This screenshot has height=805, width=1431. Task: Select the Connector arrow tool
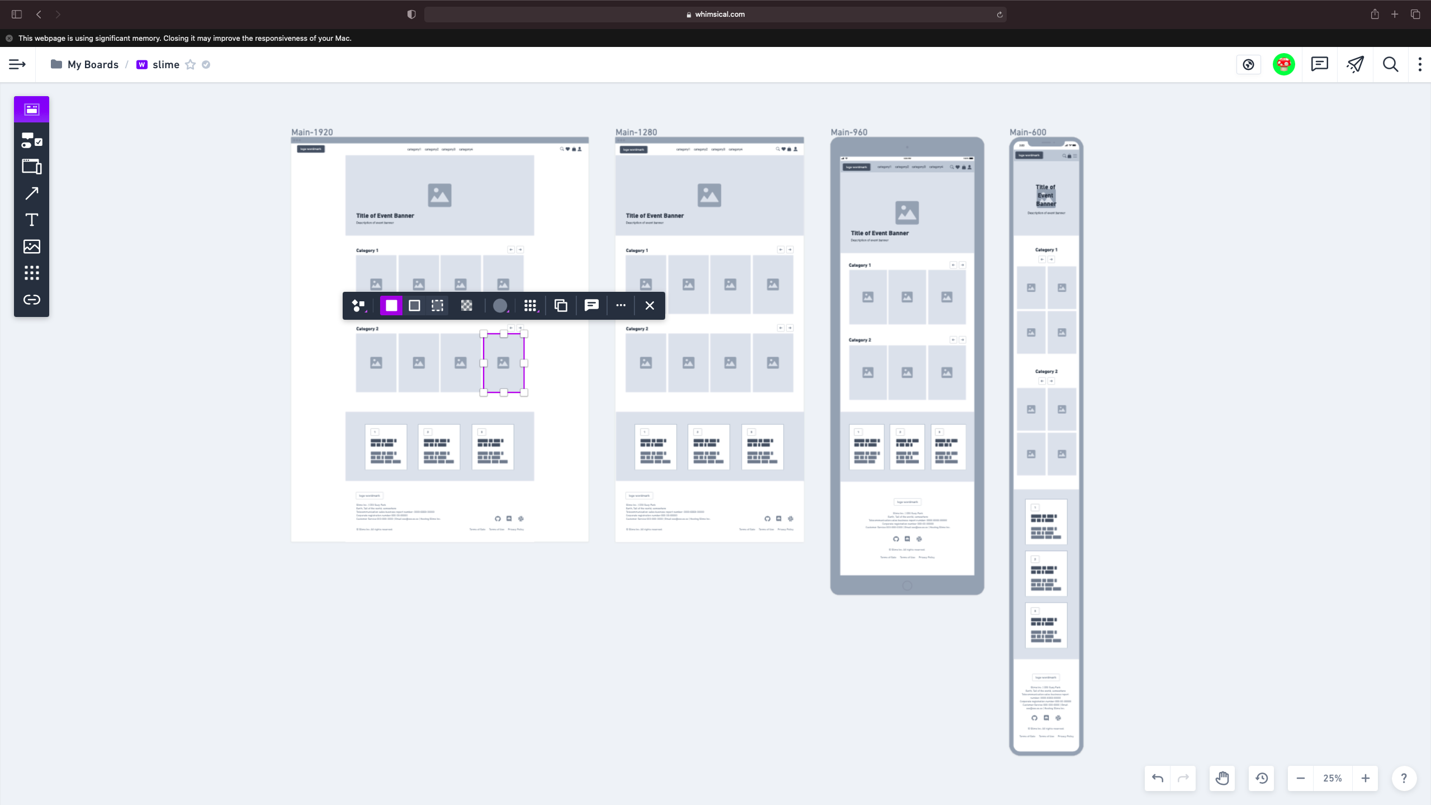coord(31,193)
